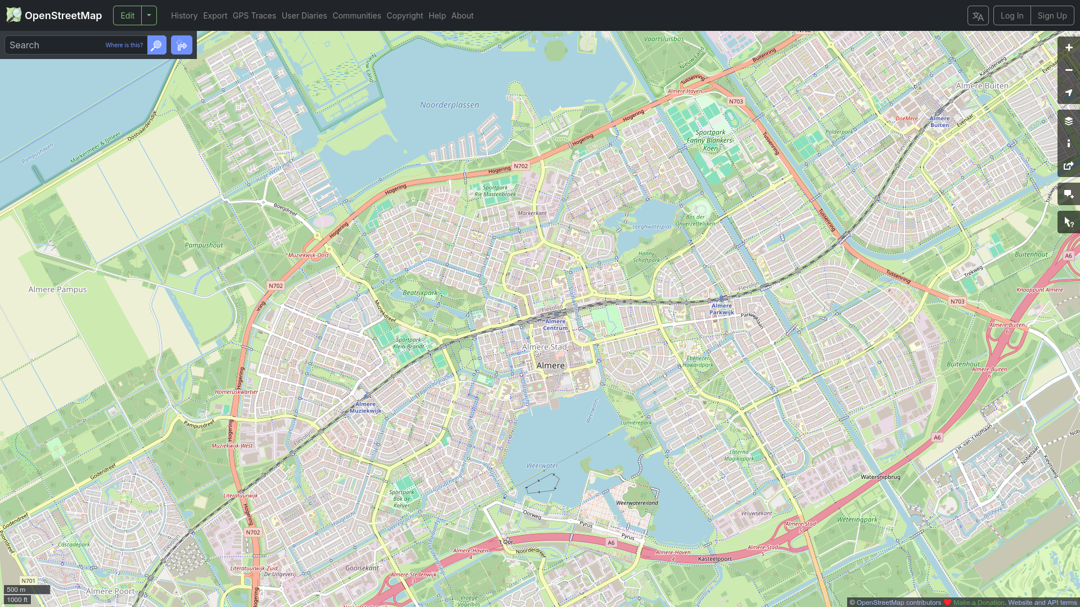Click the 'Vaartsluisbos' label
Screen dimensions: 1080x607
point(664,39)
